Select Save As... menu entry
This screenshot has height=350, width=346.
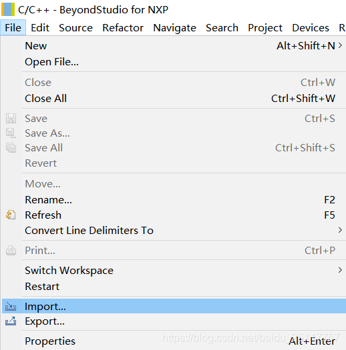click(173, 133)
